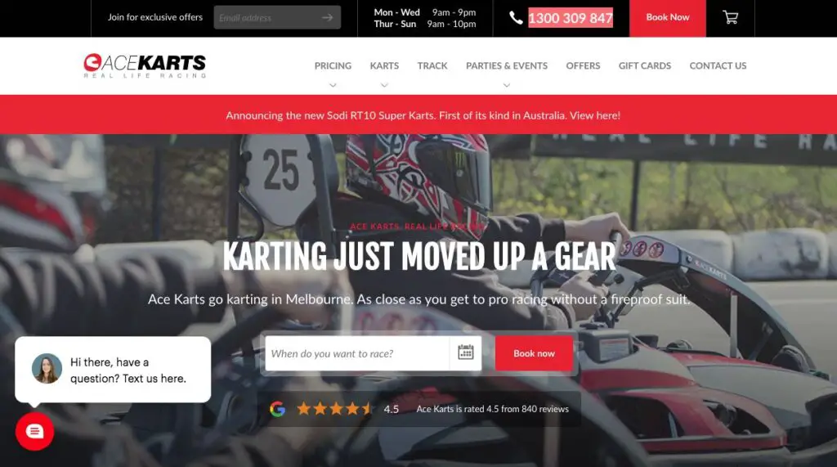The width and height of the screenshot is (837, 467).
Task: Click the top bar Book Now button
Action: [x=668, y=18]
